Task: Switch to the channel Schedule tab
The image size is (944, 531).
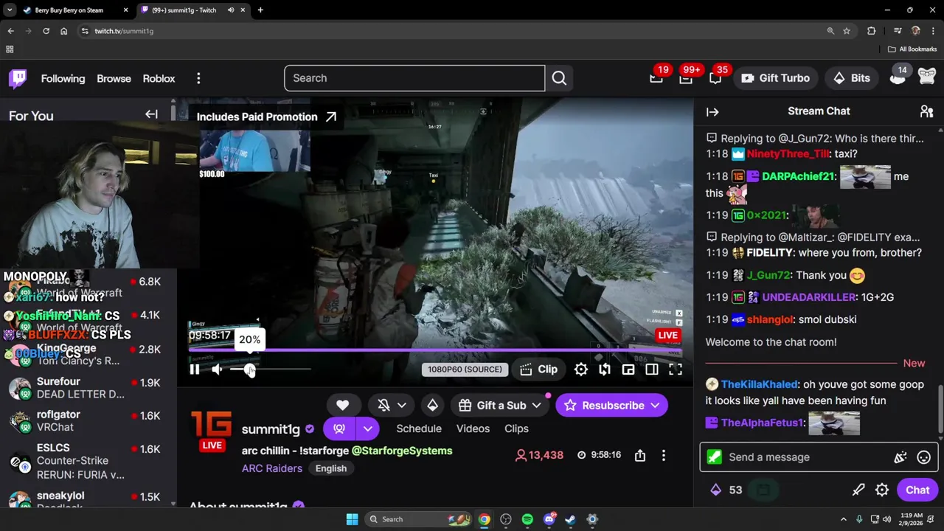Action: pos(419,428)
